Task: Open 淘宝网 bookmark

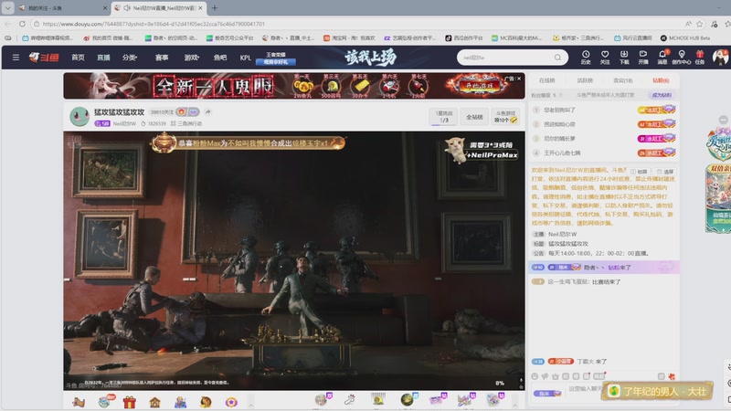Action: (349, 38)
